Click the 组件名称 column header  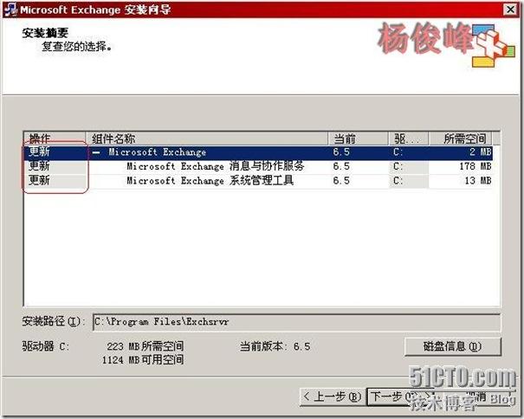(207, 139)
